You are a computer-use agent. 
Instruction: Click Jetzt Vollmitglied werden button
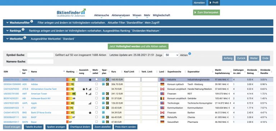tap(138, 46)
